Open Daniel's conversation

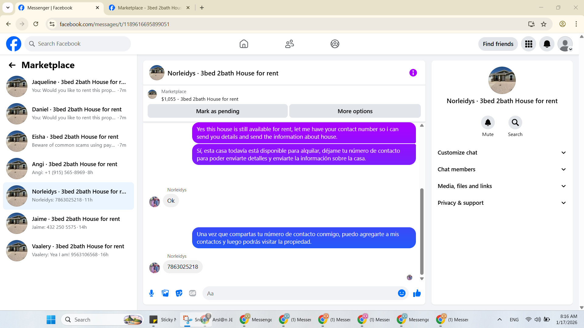coord(69,114)
